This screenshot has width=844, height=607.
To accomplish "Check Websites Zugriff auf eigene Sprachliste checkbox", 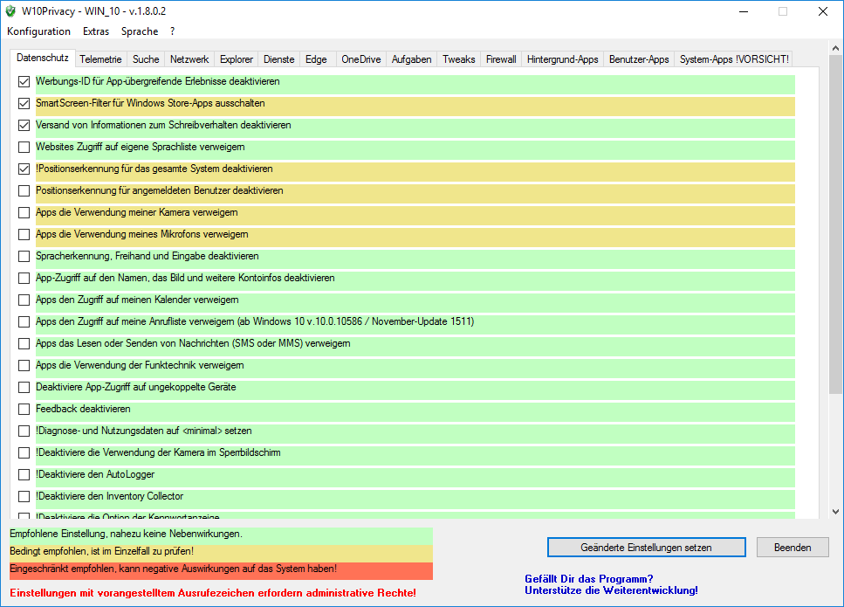I will click(x=24, y=147).
